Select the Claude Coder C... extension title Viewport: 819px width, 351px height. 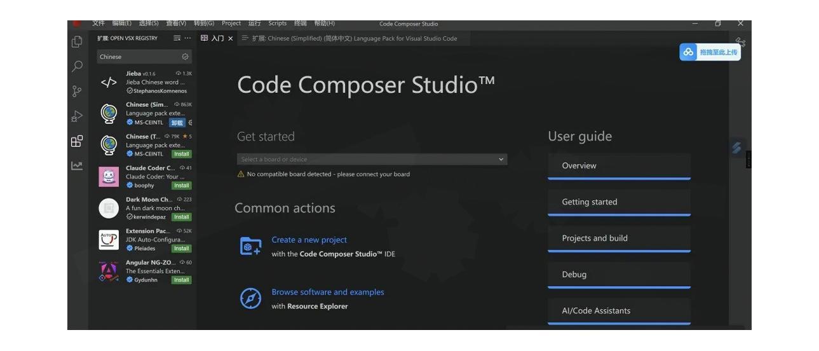tap(151, 168)
